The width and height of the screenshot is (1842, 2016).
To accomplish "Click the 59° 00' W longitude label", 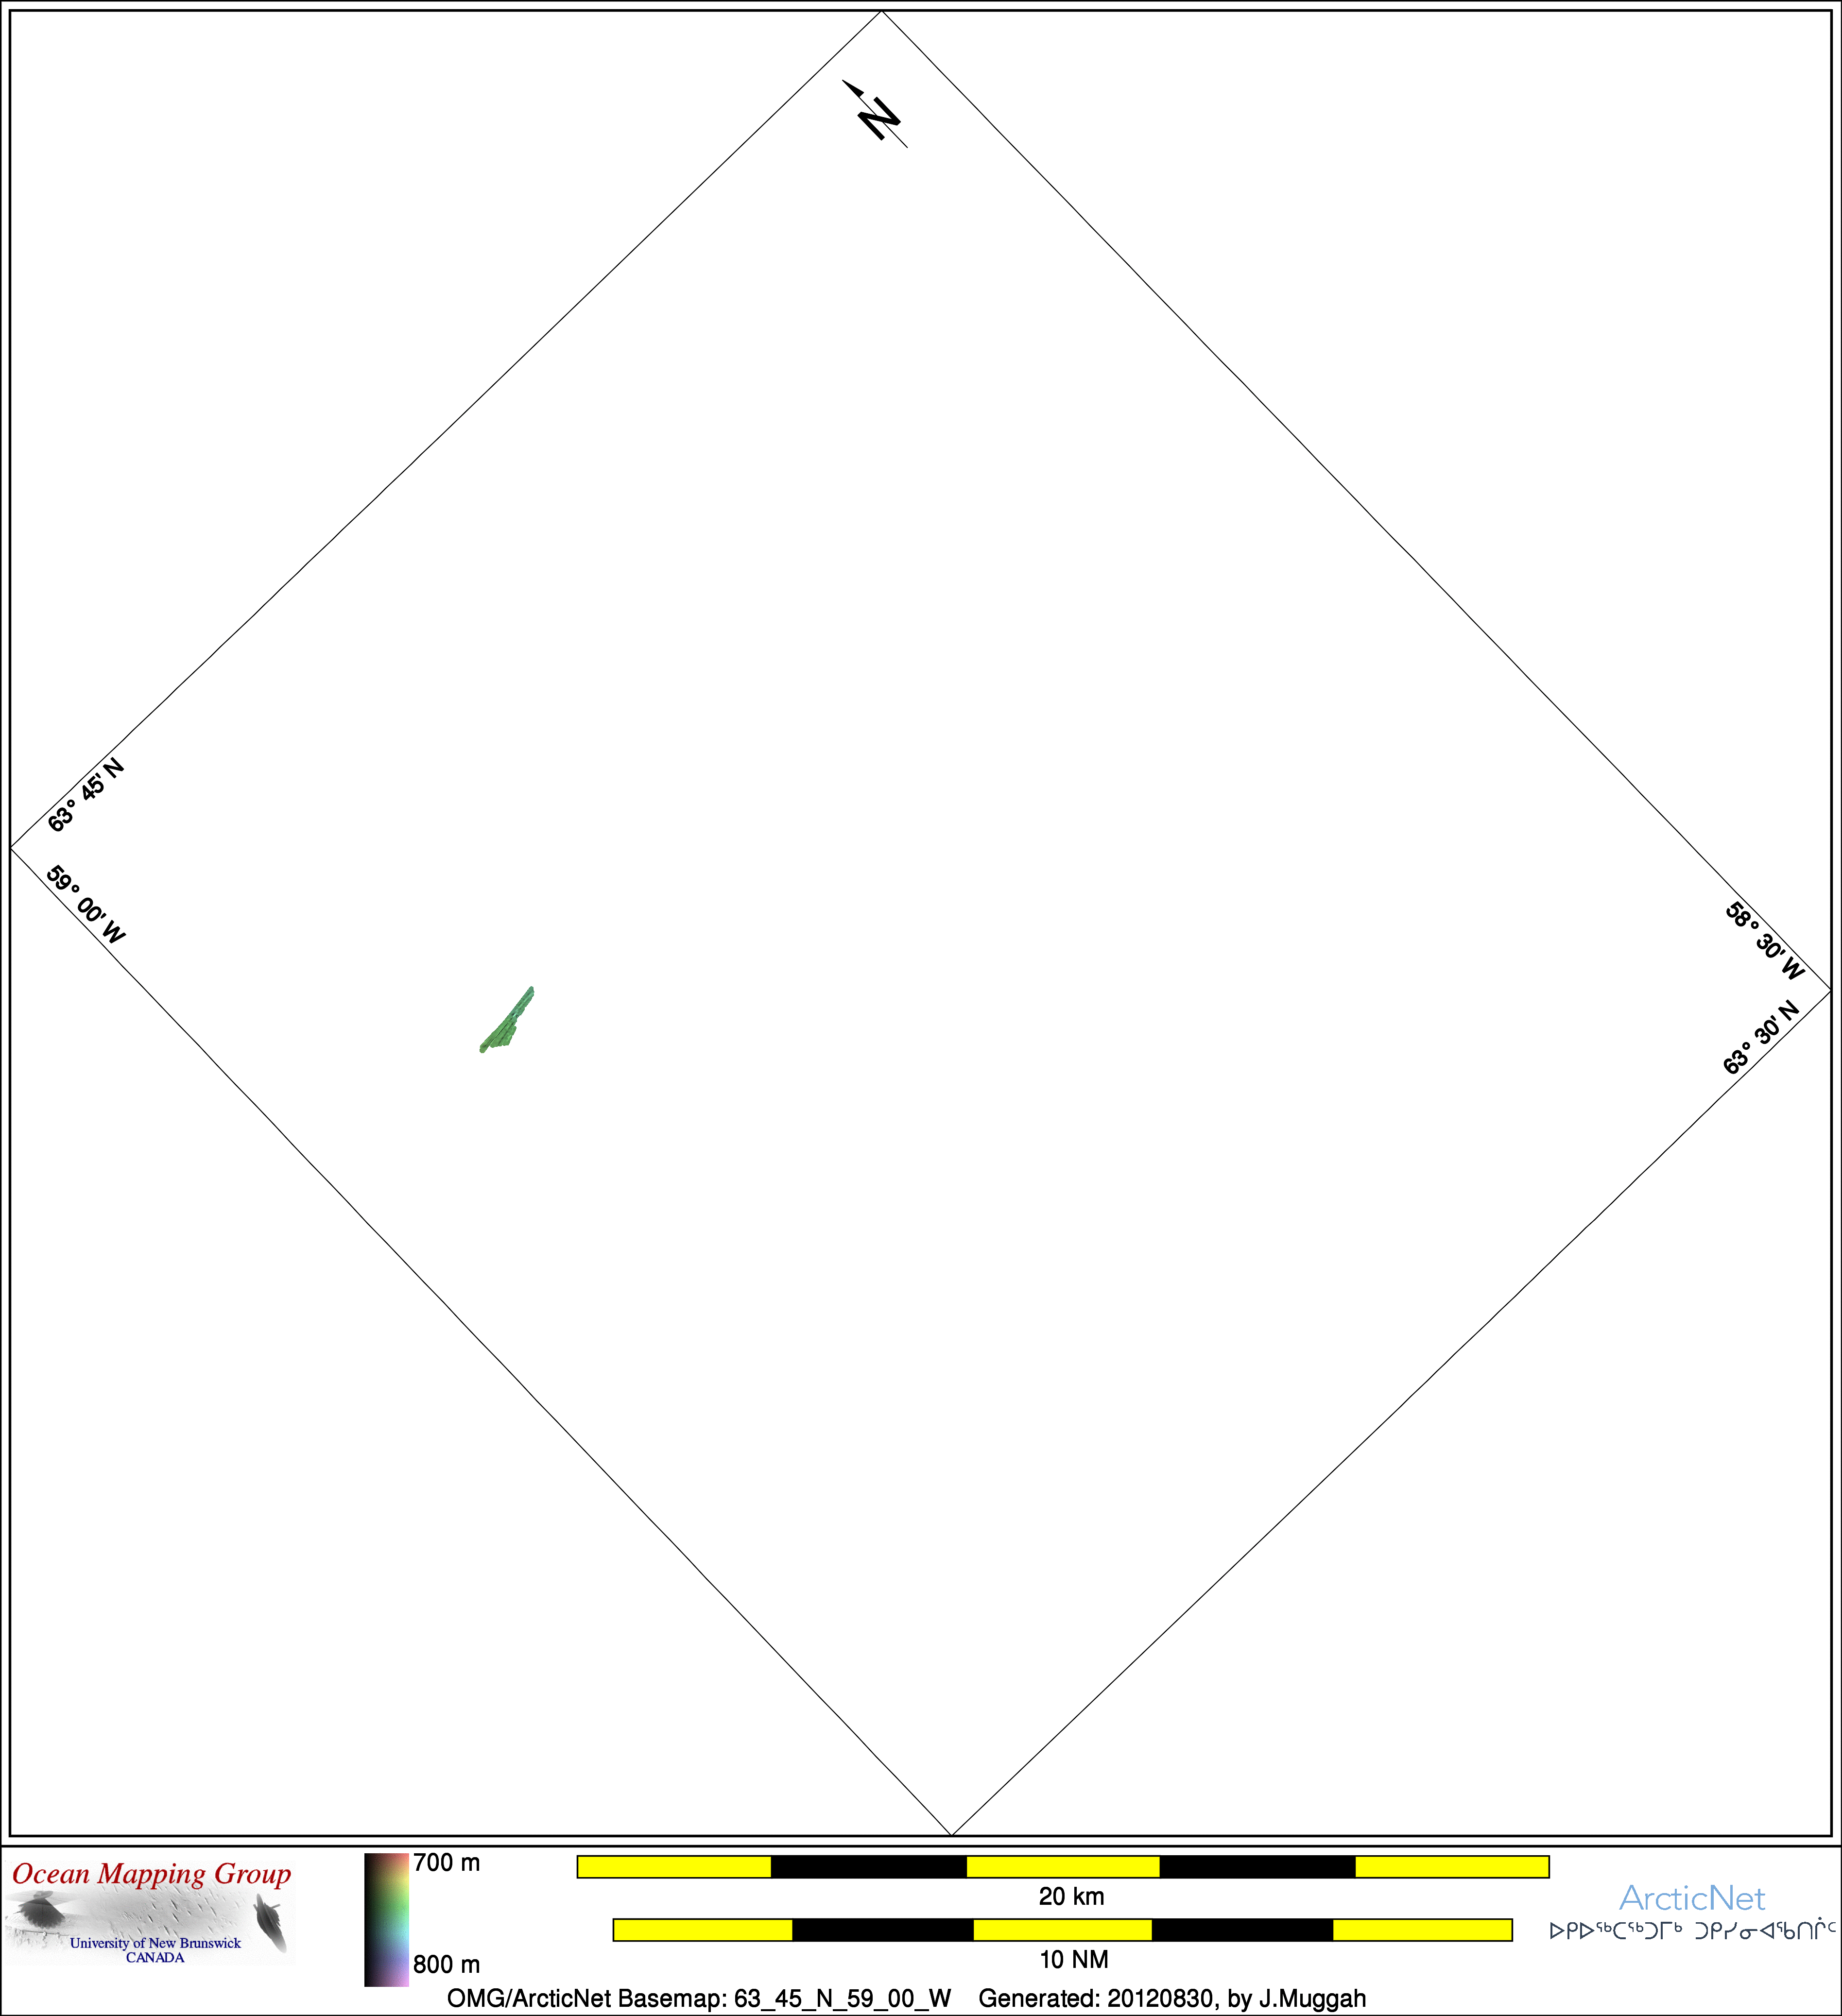I will [86, 905].
